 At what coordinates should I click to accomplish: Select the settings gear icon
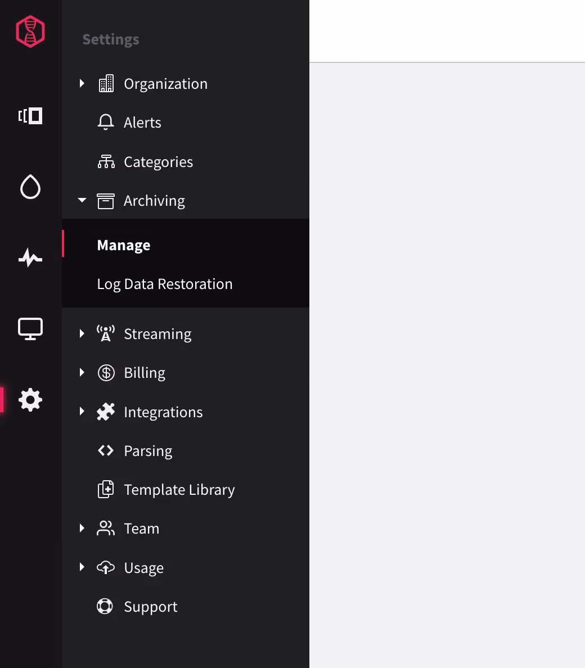30,400
